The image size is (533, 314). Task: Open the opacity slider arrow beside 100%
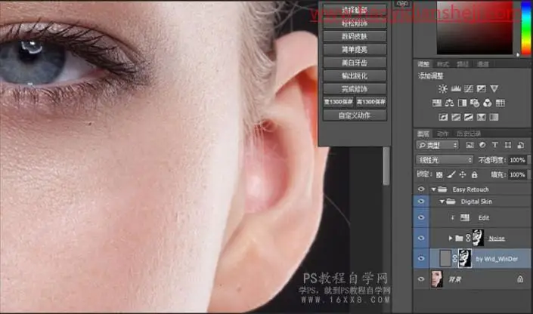pyautogui.click(x=529, y=160)
